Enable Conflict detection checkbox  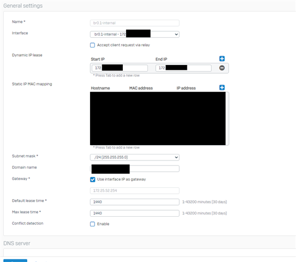point(92,224)
